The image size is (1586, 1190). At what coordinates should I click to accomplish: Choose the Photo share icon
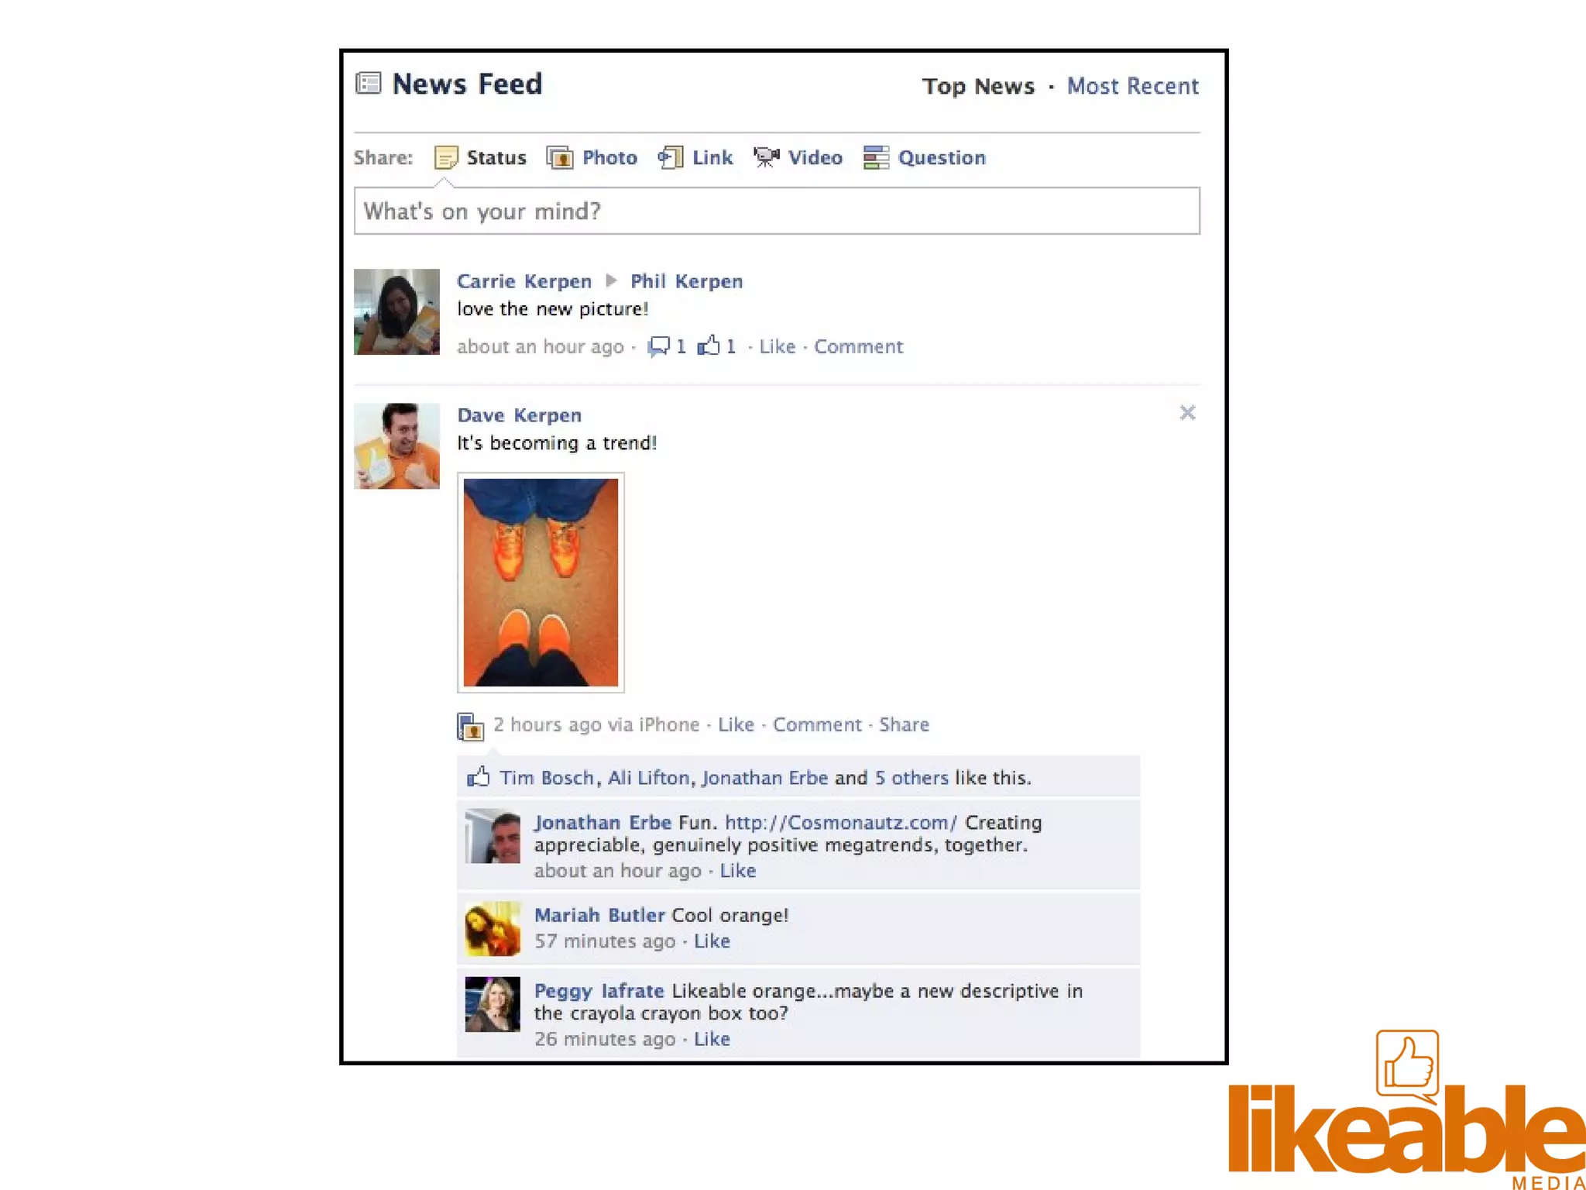[560, 157]
